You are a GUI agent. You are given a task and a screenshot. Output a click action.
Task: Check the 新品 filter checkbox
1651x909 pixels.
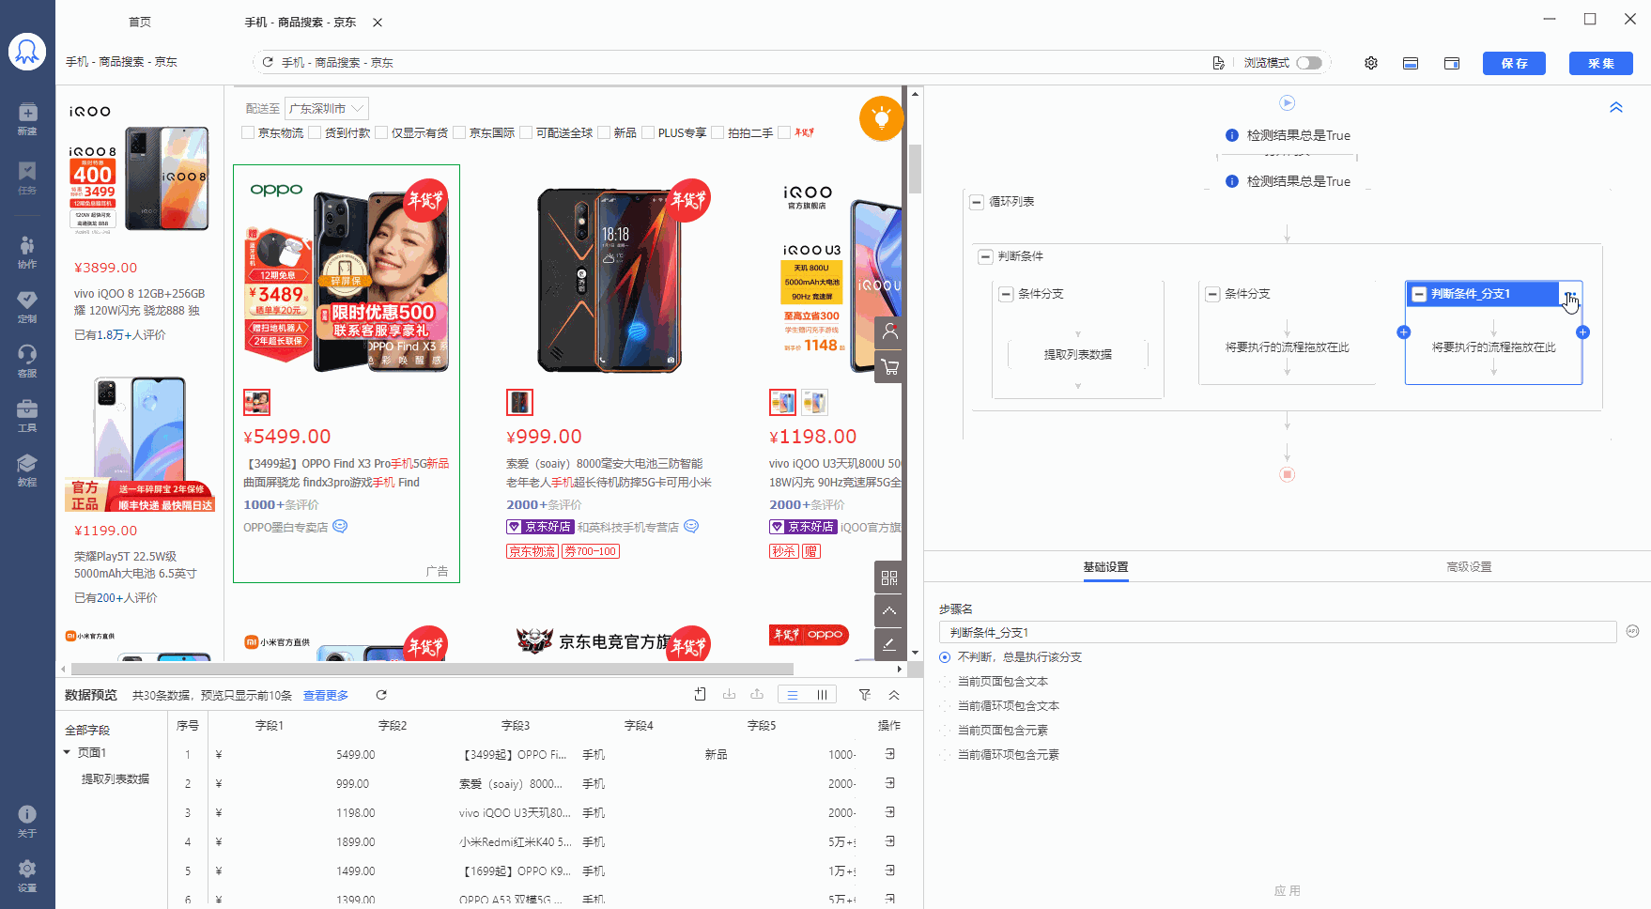604,132
